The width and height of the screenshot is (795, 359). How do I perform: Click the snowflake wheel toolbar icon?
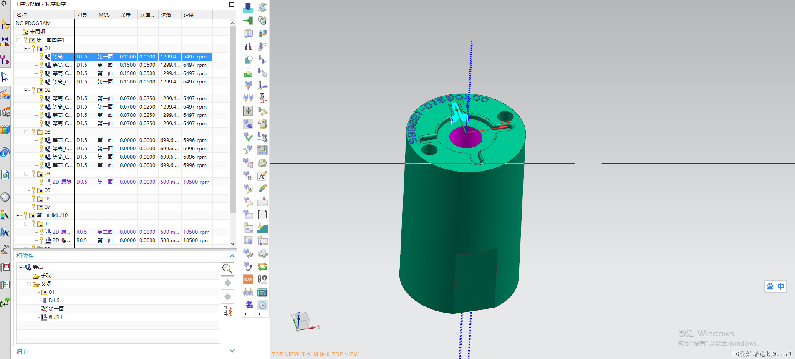[x=248, y=111]
